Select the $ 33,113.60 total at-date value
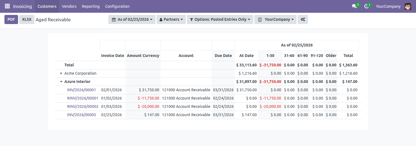This screenshot has width=416, height=146. tap(246, 65)
